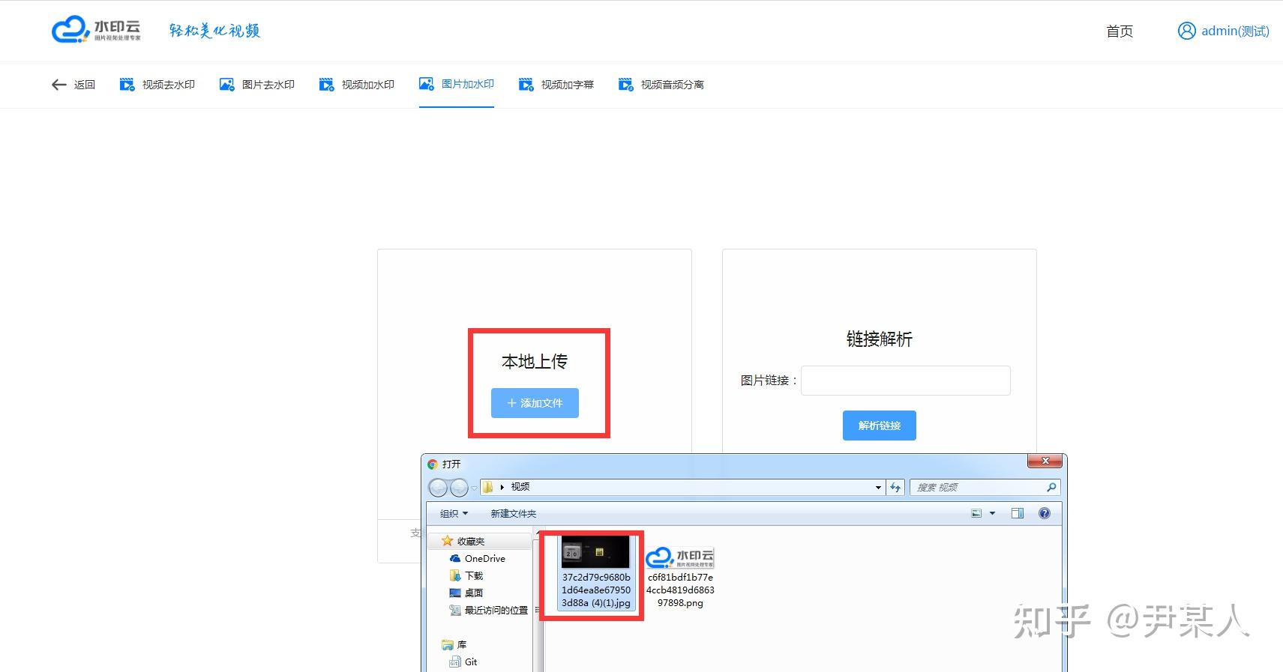Toggle the preview pane icon
1283x672 pixels.
1018,513
